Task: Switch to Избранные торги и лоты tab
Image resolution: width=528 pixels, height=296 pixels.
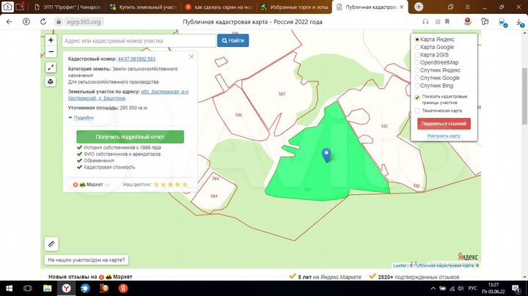Action: click(294, 7)
